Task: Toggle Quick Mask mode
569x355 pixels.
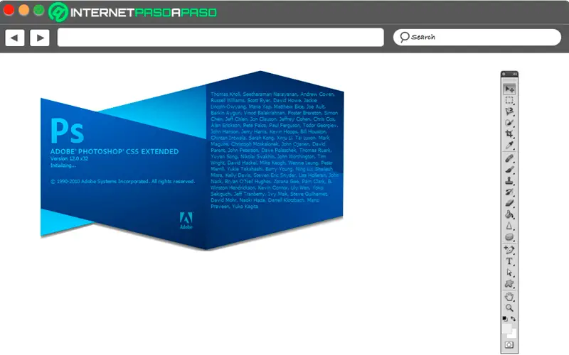Action: [509, 345]
